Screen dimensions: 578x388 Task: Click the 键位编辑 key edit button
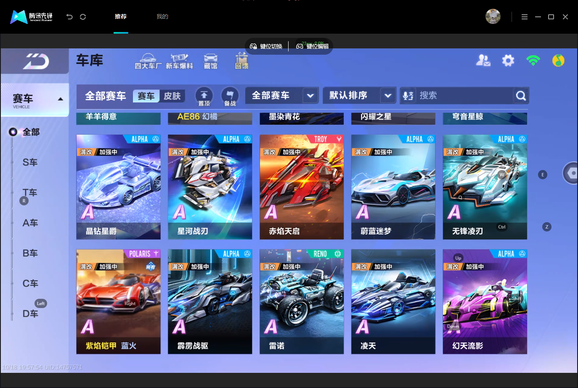(x=313, y=46)
